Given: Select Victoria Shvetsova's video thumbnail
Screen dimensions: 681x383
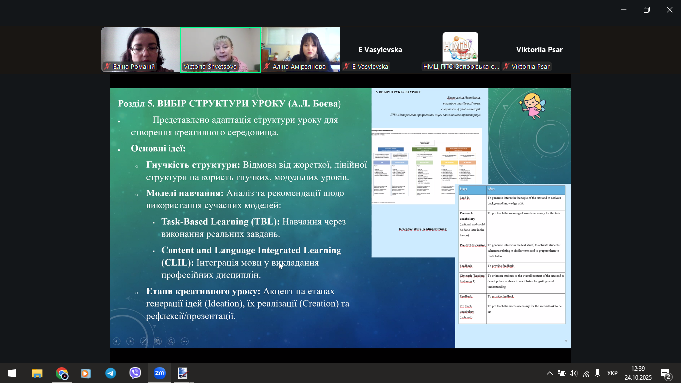Looking at the screenshot, I should pos(221,50).
